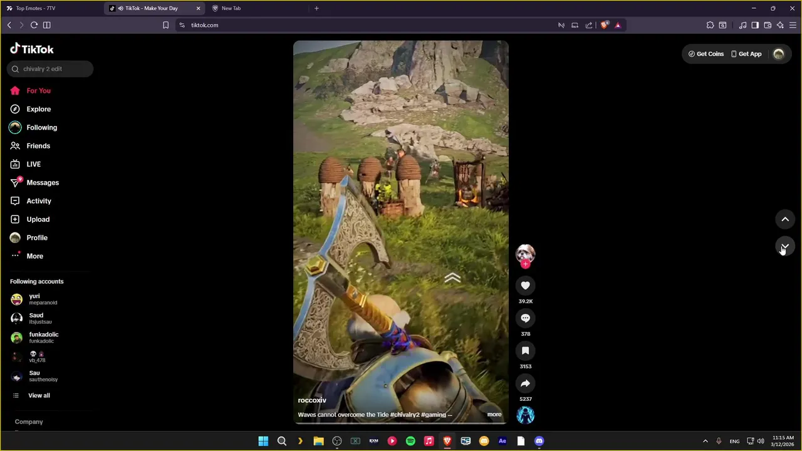Show hidden system tray icons
The height and width of the screenshot is (451, 802).
coord(705,441)
